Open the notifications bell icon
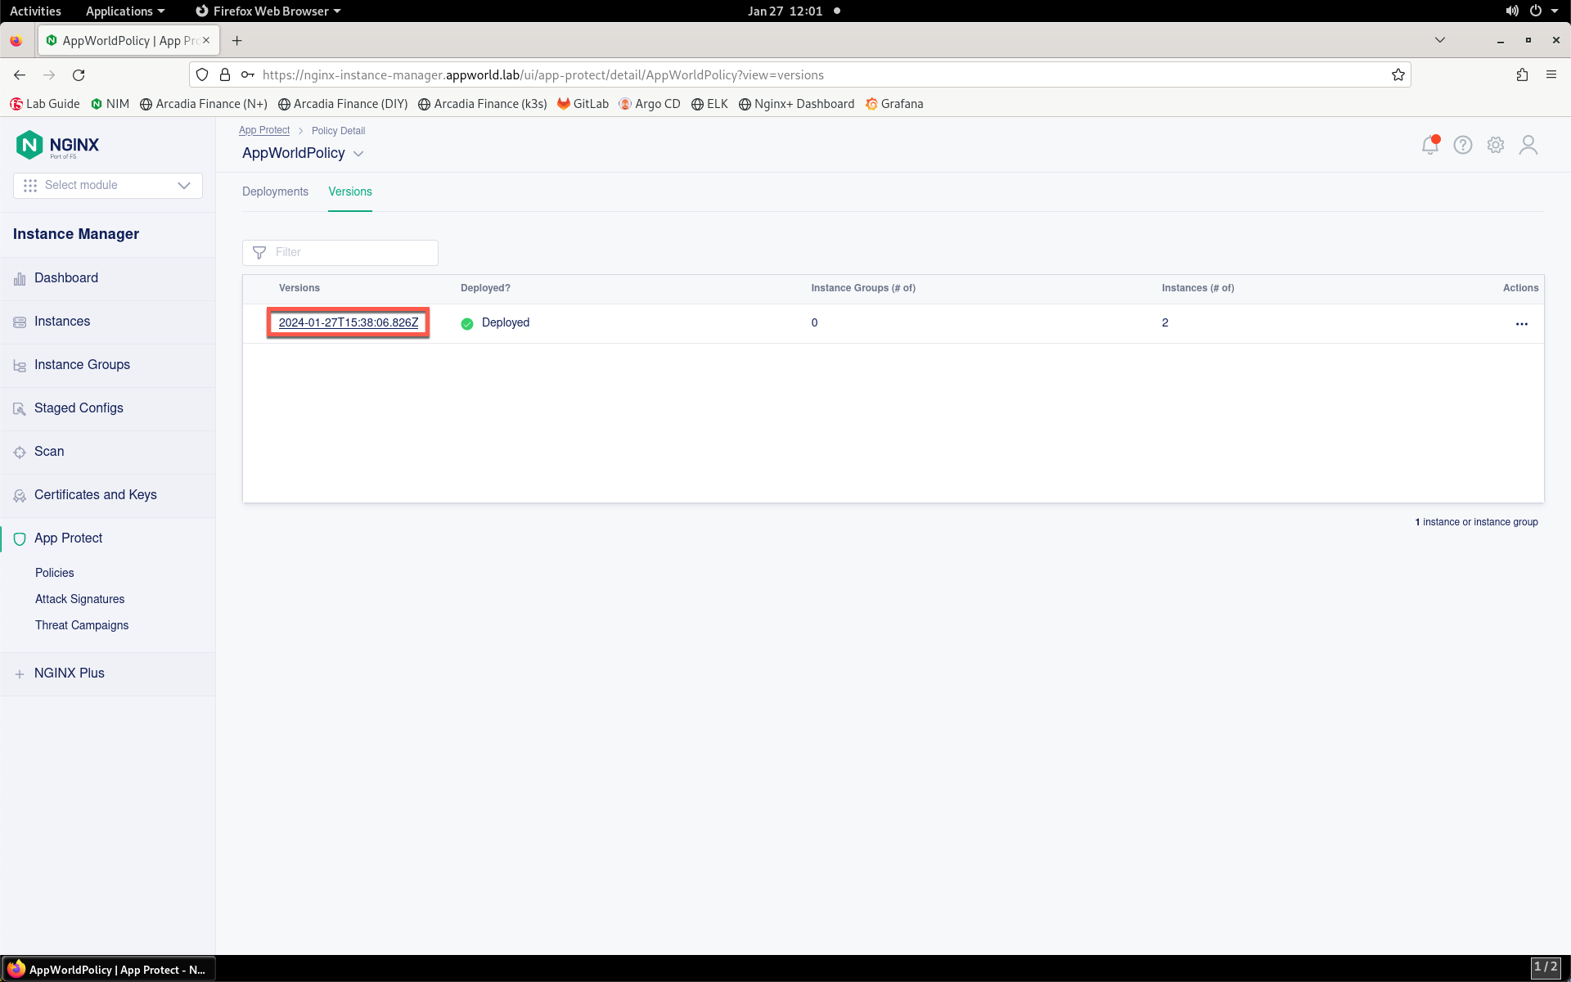 [1430, 145]
